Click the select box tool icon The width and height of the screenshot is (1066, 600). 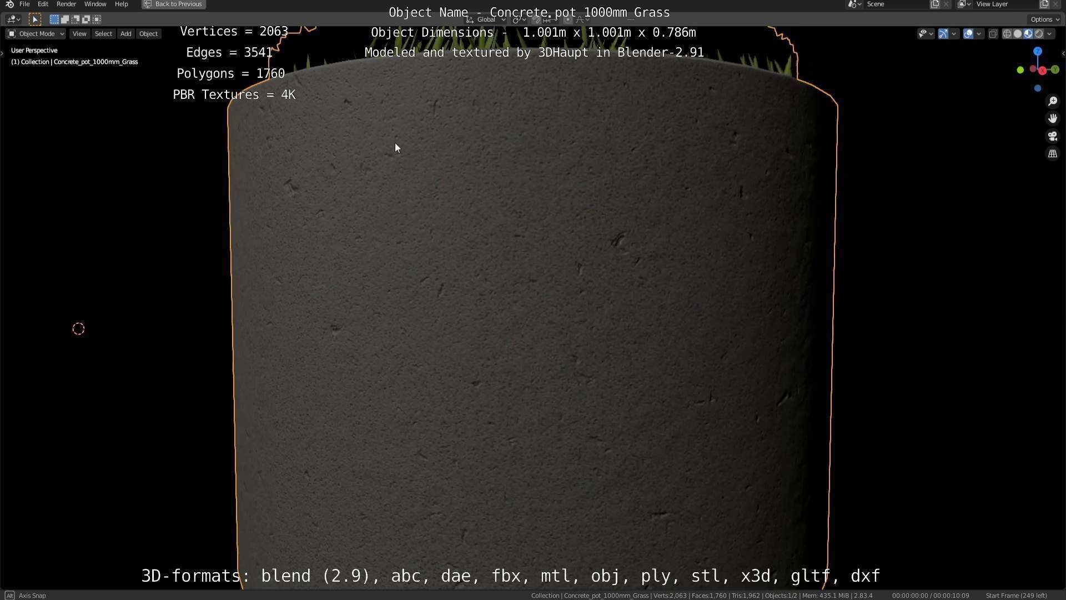[34, 19]
